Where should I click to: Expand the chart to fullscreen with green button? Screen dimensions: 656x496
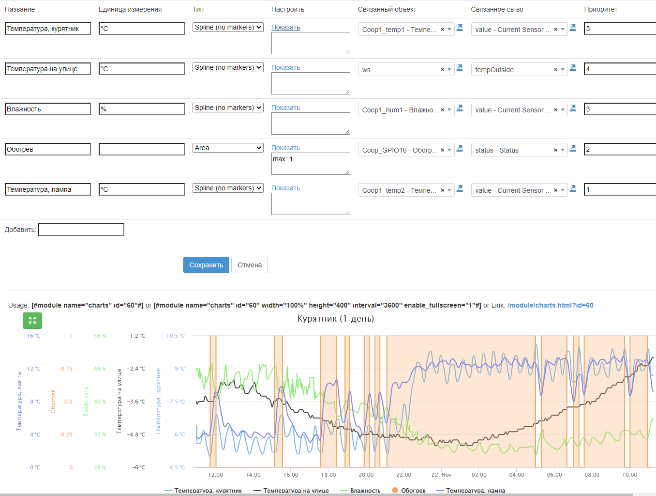point(32,320)
